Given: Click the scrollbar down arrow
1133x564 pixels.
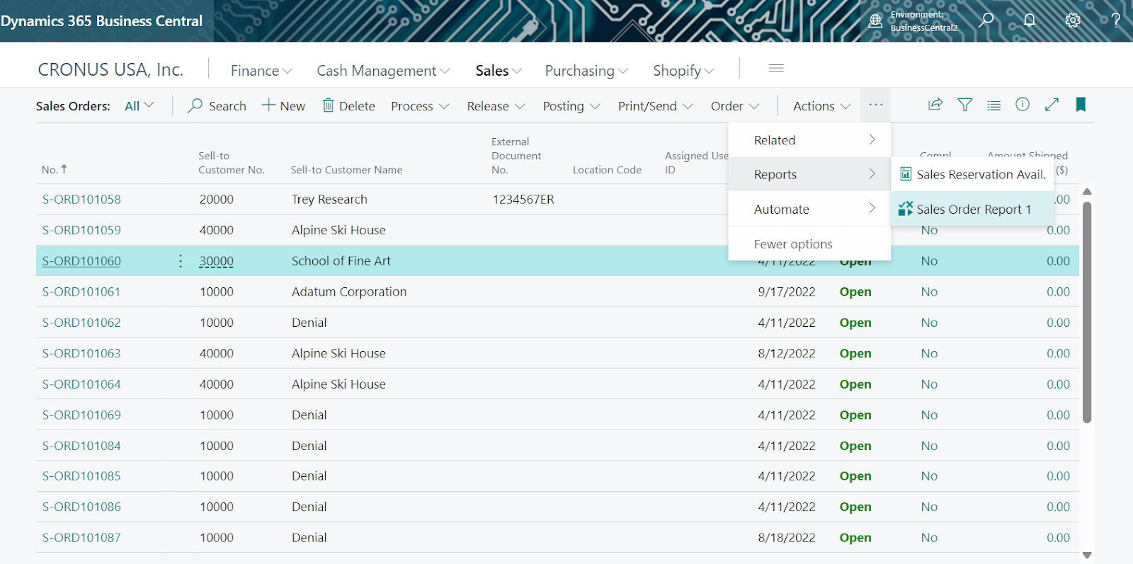Looking at the screenshot, I should [x=1087, y=556].
